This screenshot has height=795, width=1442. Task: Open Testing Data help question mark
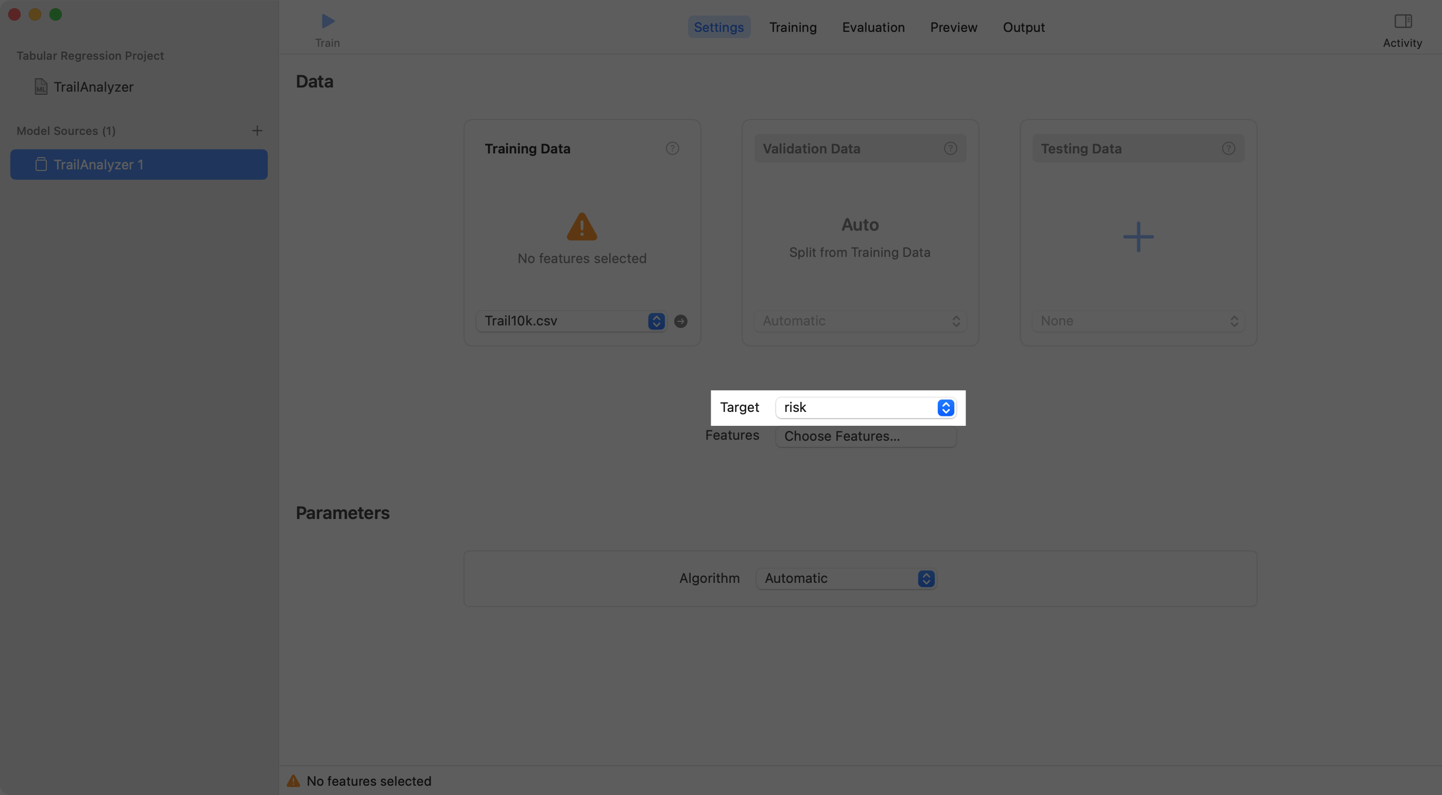click(x=1229, y=148)
